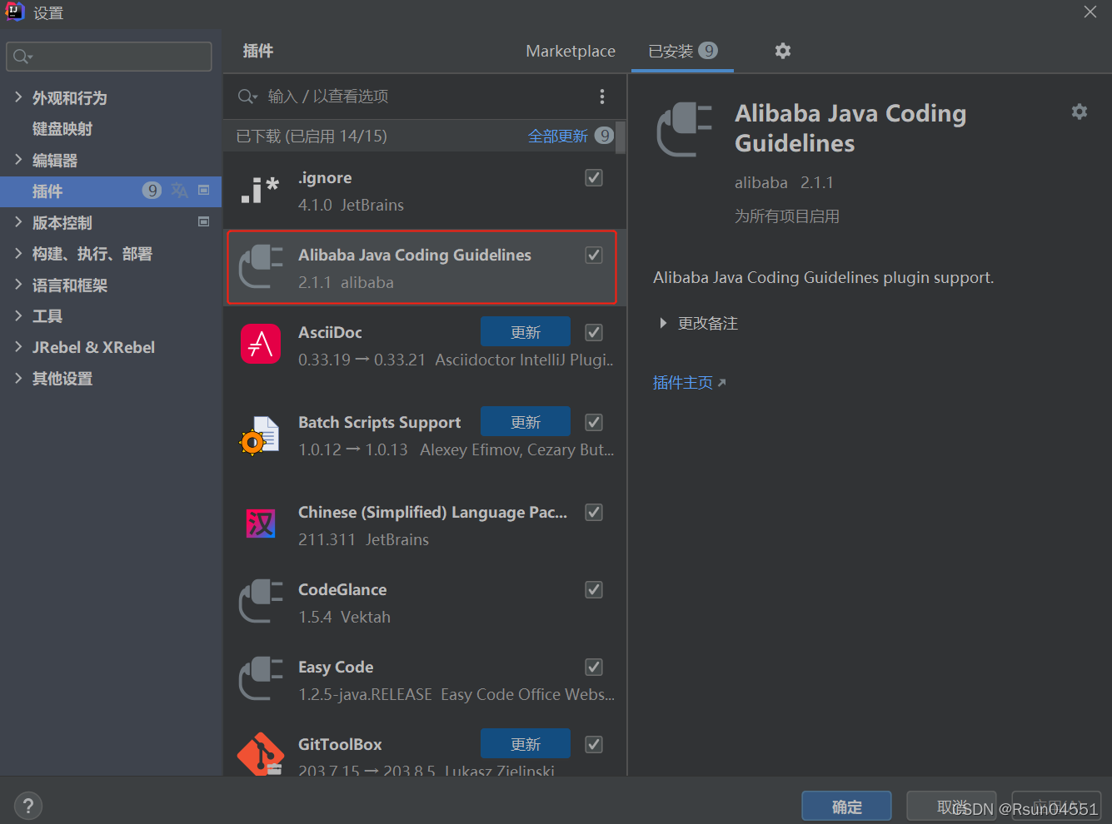Update the AsciiDoc plugin with 更新 button
1112x824 pixels.
(526, 332)
